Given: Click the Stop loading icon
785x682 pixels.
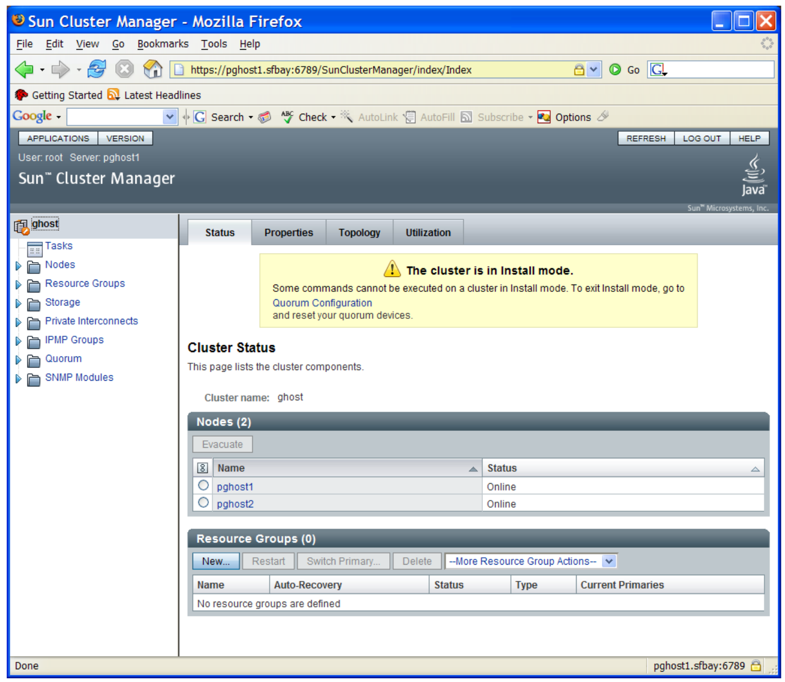Looking at the screenshot, I should [x=124, y=69].
